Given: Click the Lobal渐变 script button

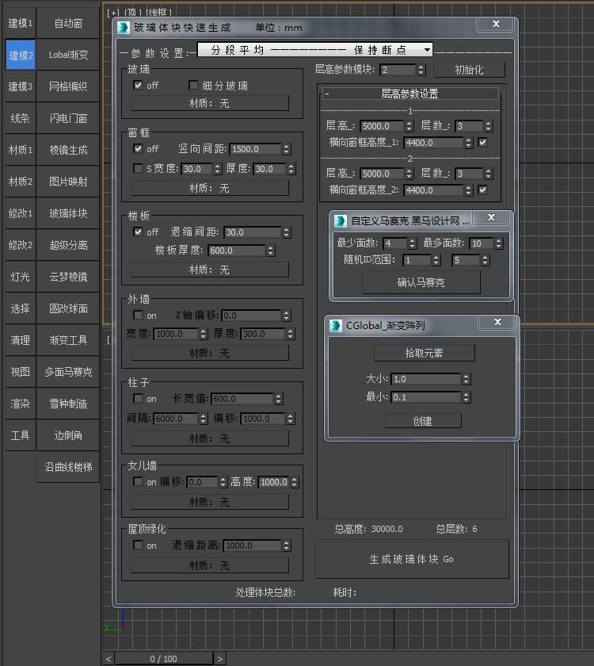Looking at the screenshot, I should click(x=68, y=55).
